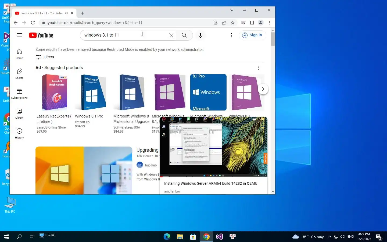This screenshot has height=242, width=387.
Task: Show hidden system tray icons
Action: (x=329, y=237)
